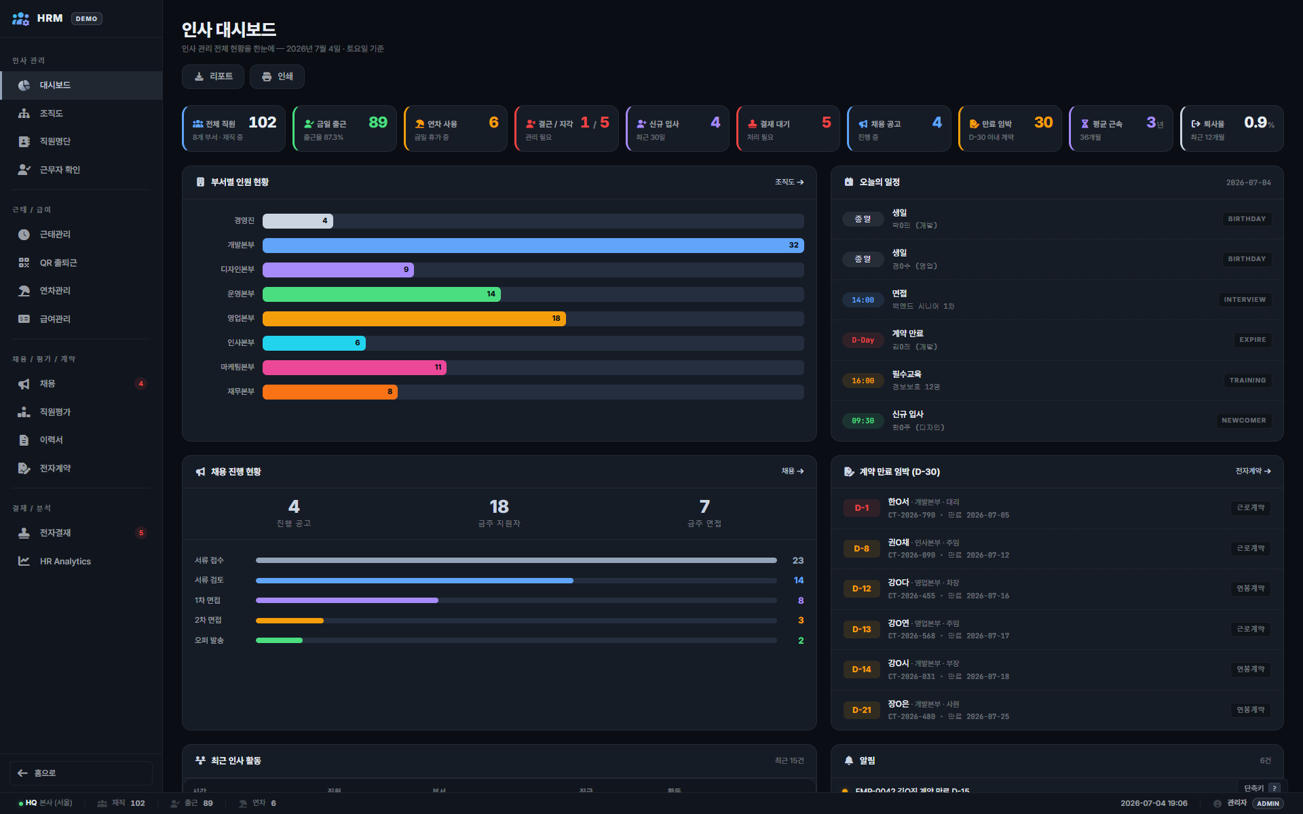Open the 전자계약 link in contract panel

[x=1253, y=471]
